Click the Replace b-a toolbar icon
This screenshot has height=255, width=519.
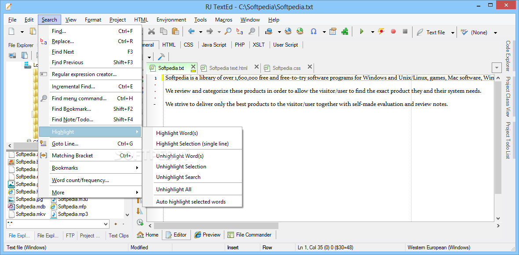point(240,31)
